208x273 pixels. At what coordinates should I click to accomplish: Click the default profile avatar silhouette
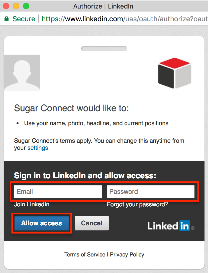click(x=22, y=72)
